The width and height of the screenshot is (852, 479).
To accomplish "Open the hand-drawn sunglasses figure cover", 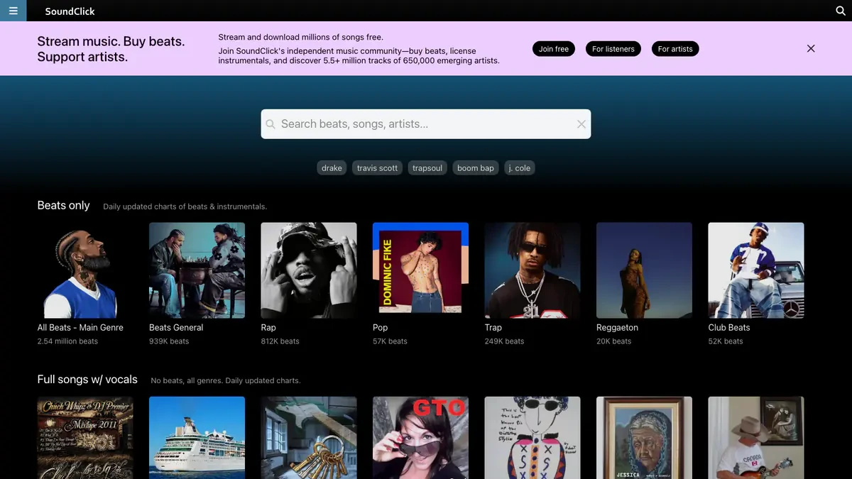I will click(x=532, y=438).
